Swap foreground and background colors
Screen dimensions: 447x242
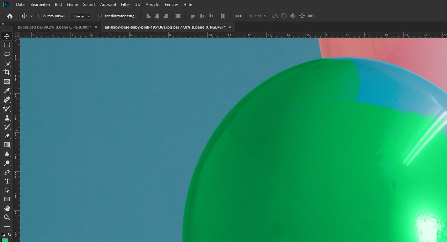[x=9, y=235]
